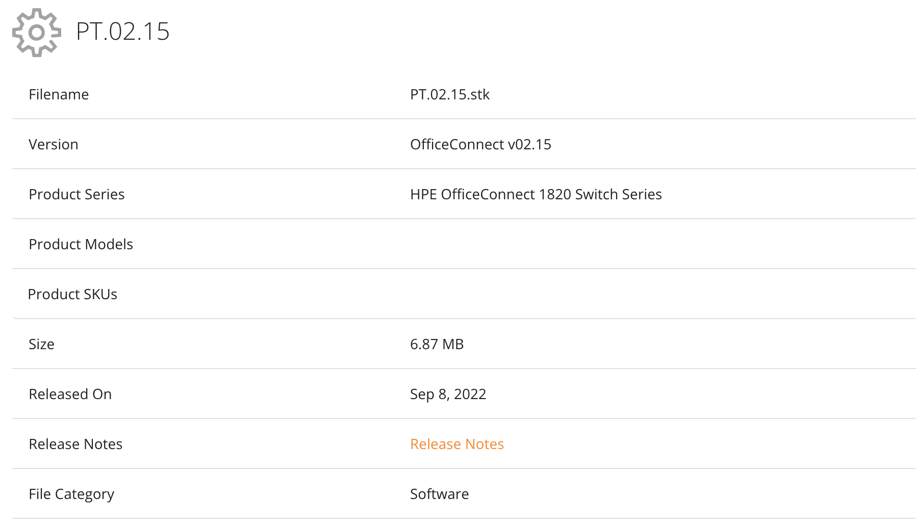Select the 6.87 MB size value
The image size is (916, 525).
click(x=437, y=344)
